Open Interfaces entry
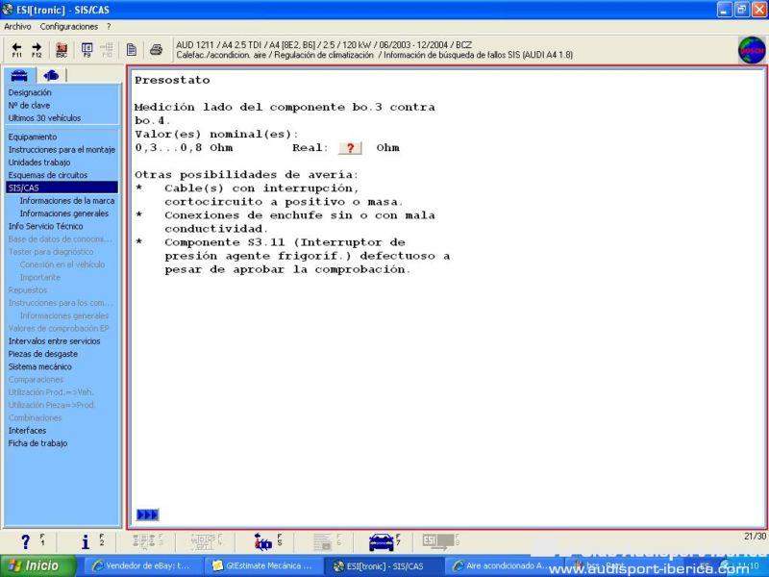The image size is (769, 577). (27, 430)
